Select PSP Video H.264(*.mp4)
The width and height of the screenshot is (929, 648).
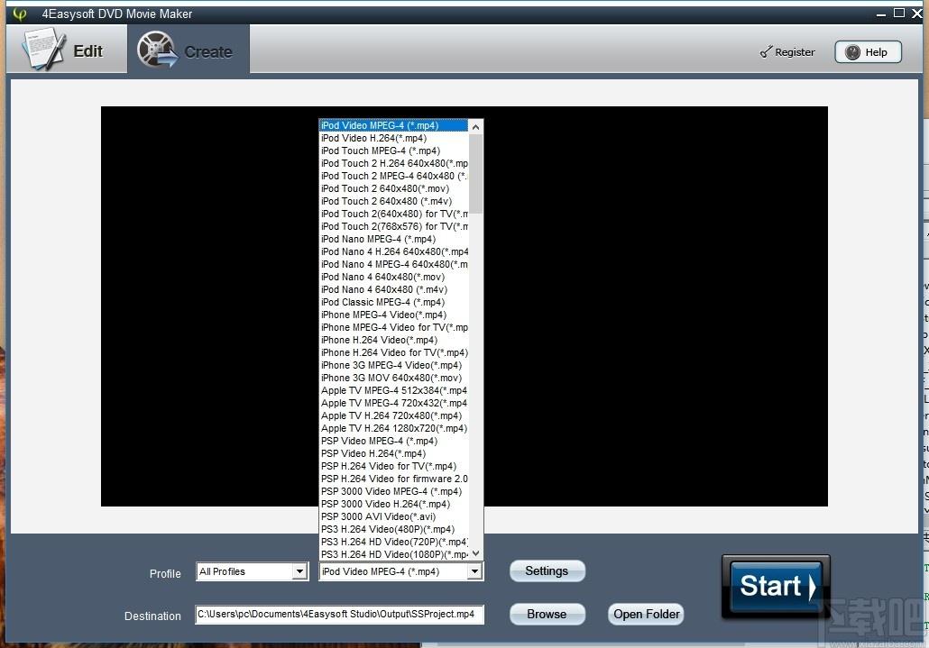point(394,454)
